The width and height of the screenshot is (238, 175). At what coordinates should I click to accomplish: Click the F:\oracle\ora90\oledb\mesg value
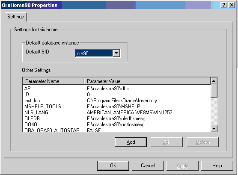pos(116,119)
